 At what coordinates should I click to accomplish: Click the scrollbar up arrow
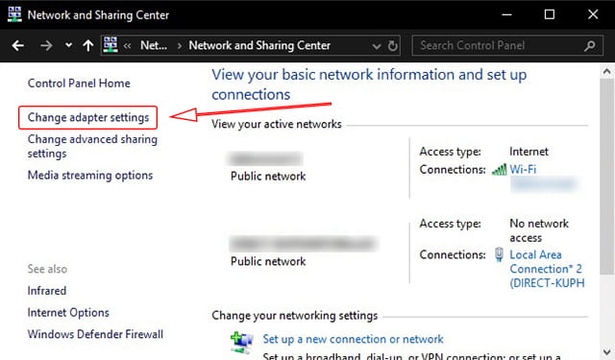(606, 72)
